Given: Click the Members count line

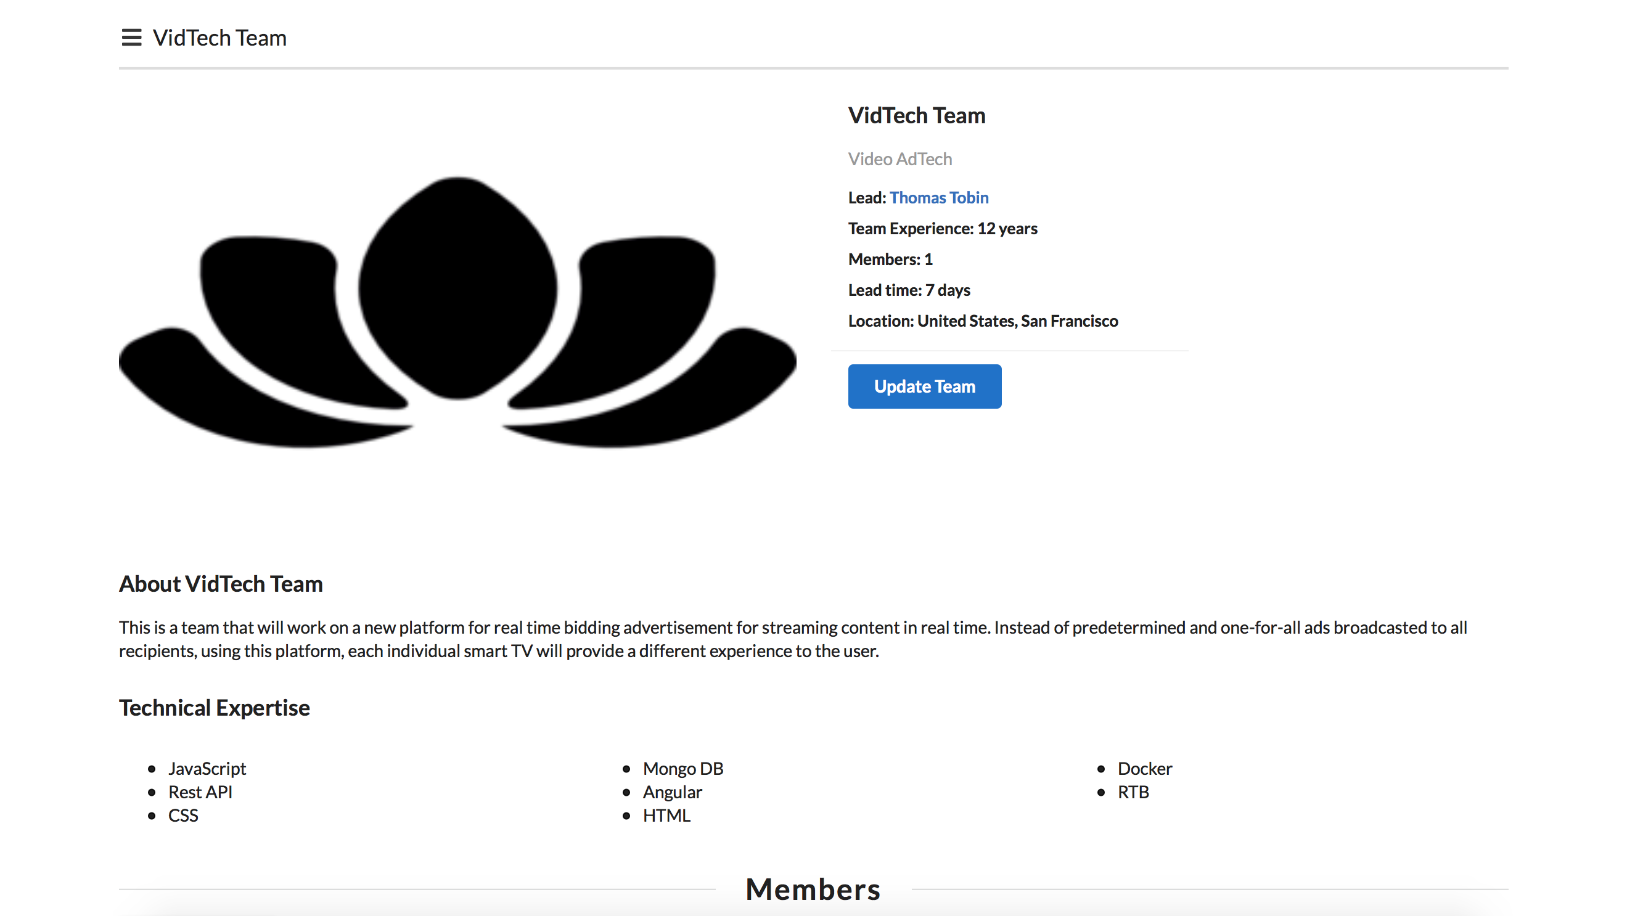Looking at the screenshot, I should click(890, 259).
